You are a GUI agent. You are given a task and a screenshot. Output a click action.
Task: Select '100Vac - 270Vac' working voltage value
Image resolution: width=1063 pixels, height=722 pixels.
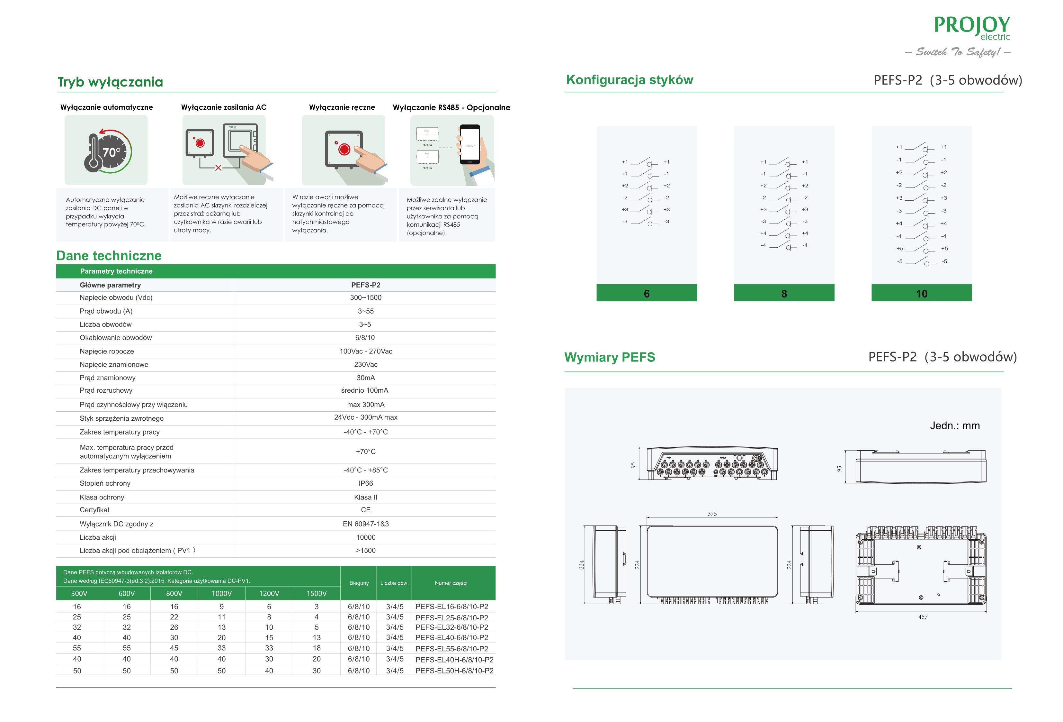click(365, 351)
